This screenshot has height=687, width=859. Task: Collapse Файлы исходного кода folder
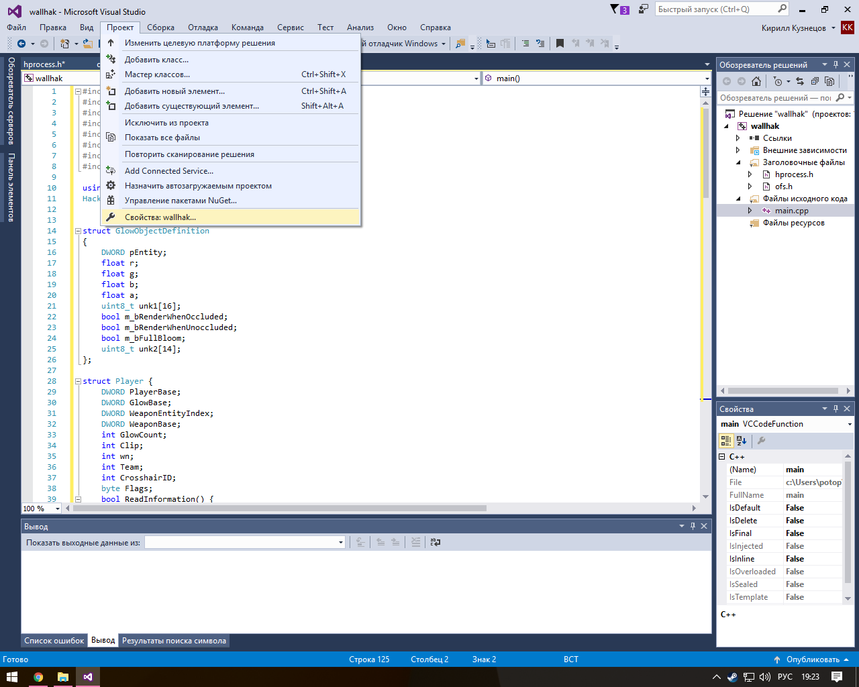click(738, 199)
